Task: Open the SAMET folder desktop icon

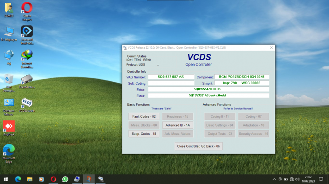Action: pos(9,10)
